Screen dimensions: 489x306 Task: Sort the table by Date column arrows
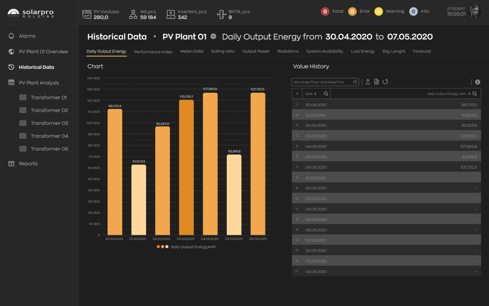315,94
